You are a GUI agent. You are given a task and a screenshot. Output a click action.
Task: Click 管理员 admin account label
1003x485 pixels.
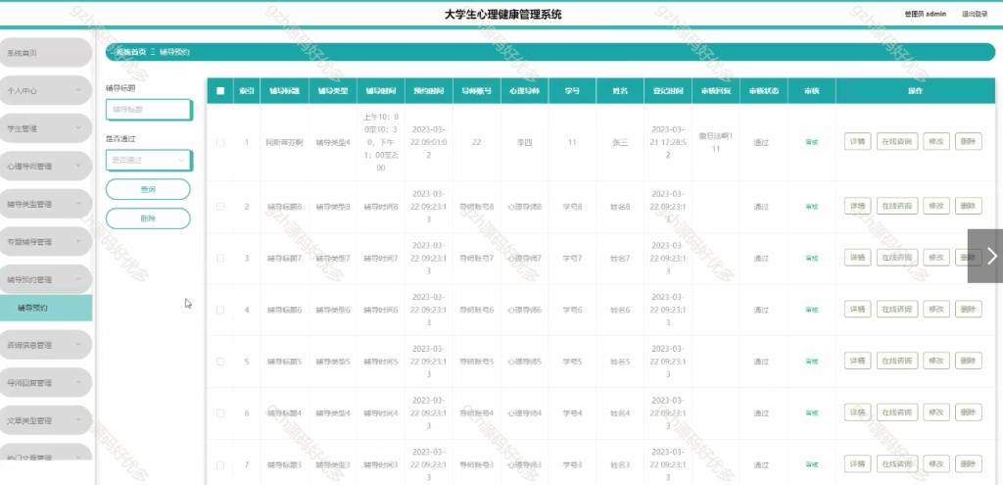coord(925,14)
